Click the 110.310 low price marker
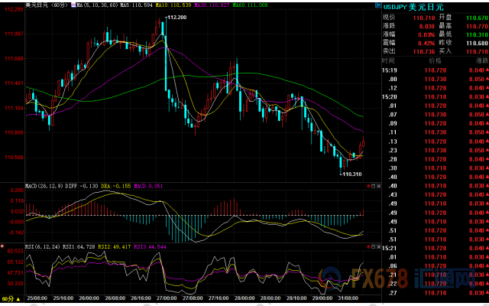 coord(351,174)
